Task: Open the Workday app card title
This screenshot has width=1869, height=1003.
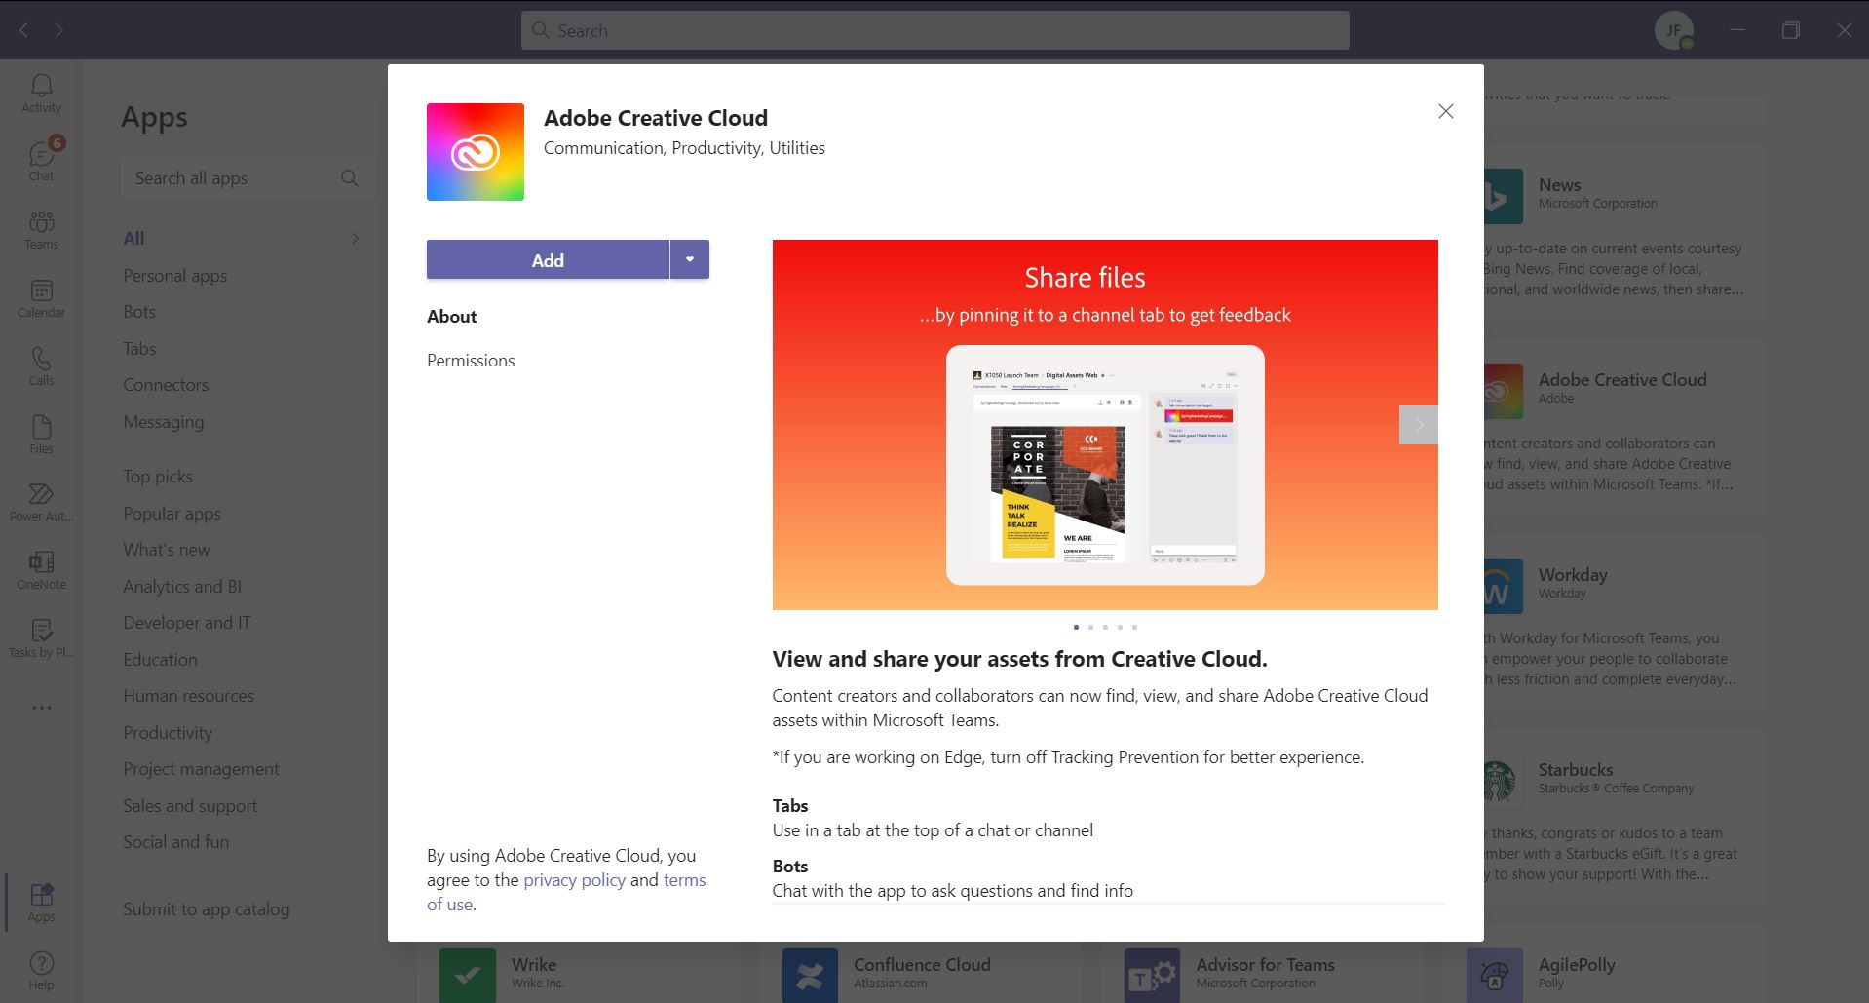Action: 1573,575
